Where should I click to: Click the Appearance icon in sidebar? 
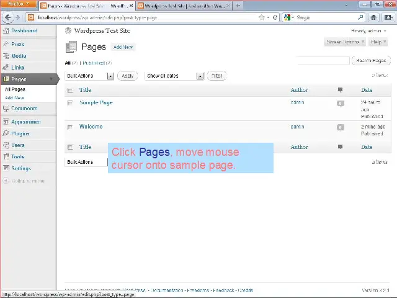pos(6,122)
